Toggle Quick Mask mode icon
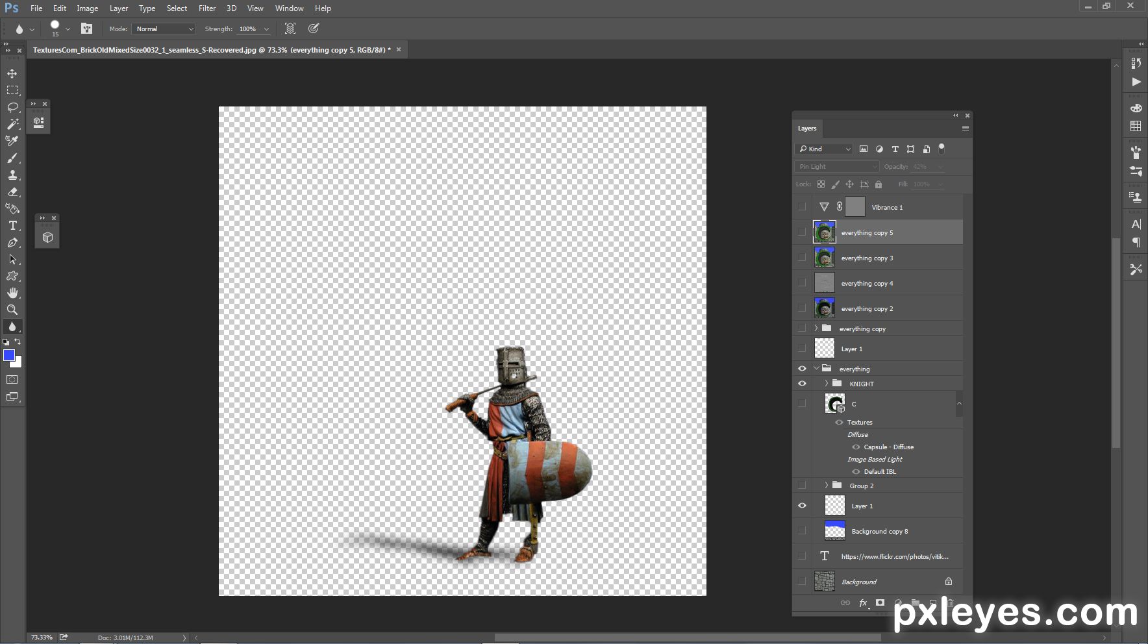 click(12, 380)
